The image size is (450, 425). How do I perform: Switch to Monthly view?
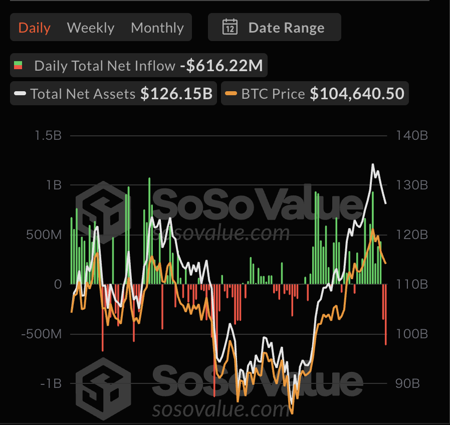pyautogui.click(x=157, y=28)
